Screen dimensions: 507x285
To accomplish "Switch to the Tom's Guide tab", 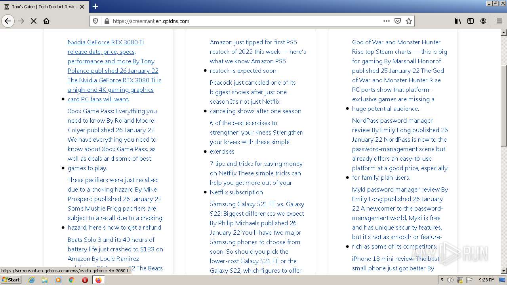I will pyautogui.click(x=44, y=7).
